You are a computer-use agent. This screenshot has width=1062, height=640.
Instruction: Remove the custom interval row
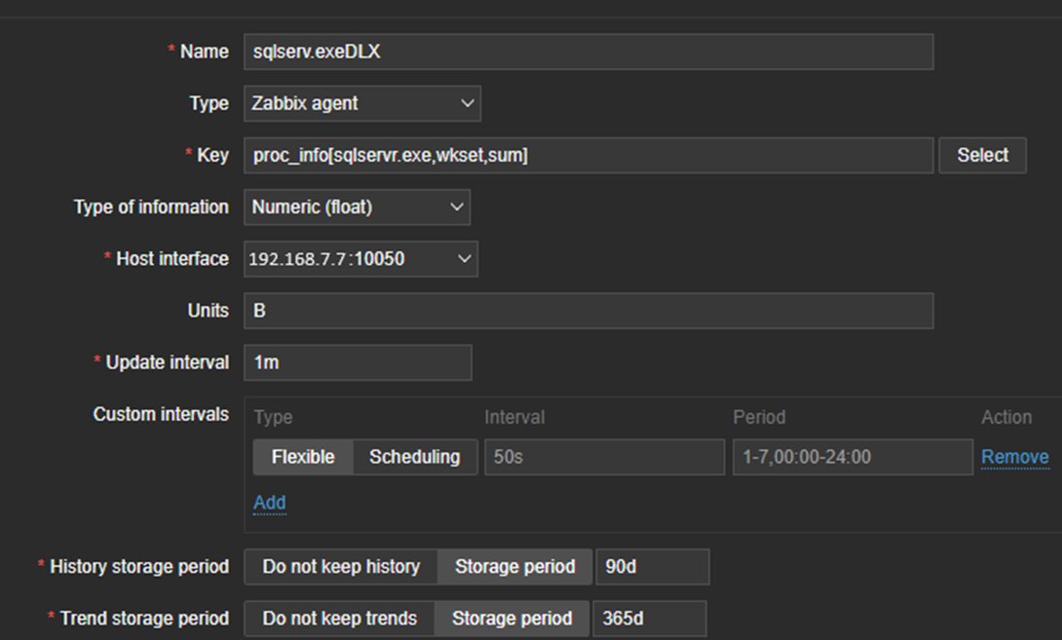(1014, 457)
